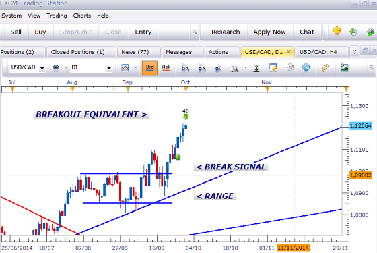Click the clock refresh icon
Screen dimensions: 377x253
point(353,32)
